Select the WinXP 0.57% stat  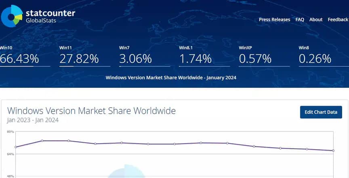pos(255,59)
